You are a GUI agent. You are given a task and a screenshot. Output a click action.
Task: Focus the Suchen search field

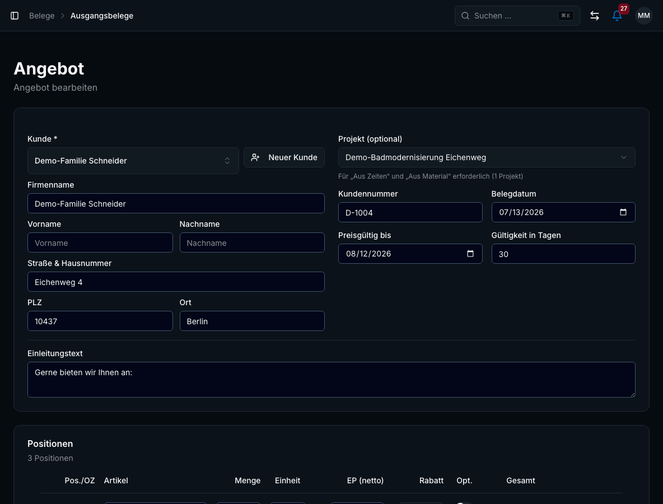[x=517, y=16]
